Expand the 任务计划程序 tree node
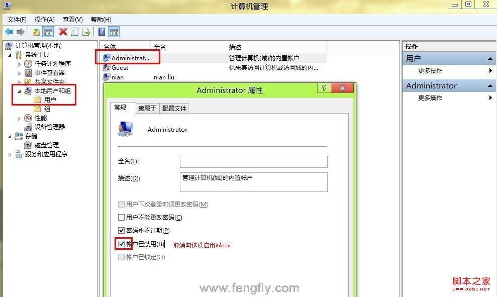Screen dimensions: 497x297 (x=19, y=64)
